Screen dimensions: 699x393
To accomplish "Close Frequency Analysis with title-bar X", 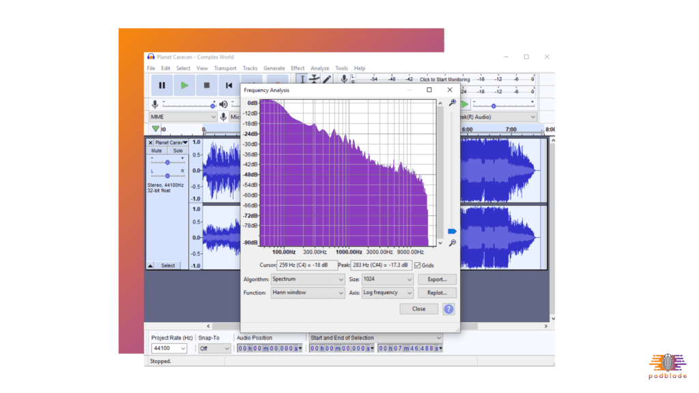I will tap(450, 90).
